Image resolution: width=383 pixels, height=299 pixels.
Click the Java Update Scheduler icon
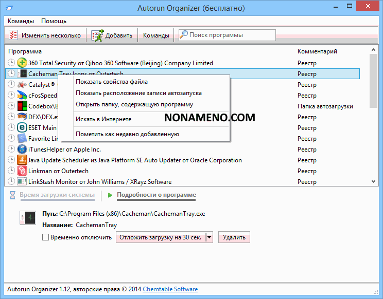click(22, 160)
